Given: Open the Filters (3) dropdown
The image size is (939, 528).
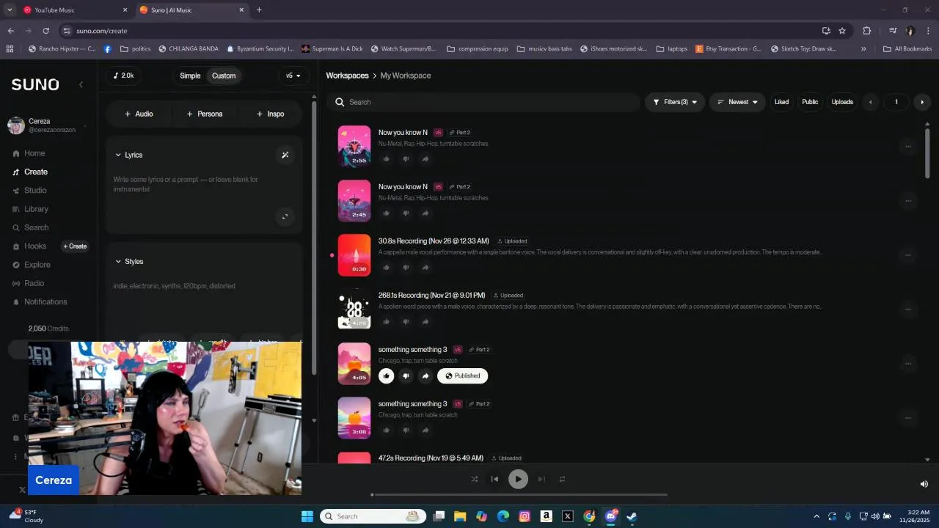Looking at the screenshot, I should (675, 102).
